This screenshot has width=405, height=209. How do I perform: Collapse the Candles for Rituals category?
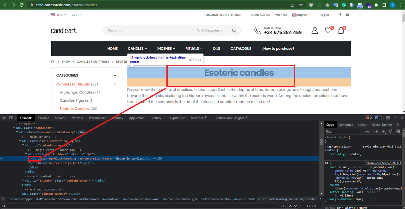click(x=115, y=84)
